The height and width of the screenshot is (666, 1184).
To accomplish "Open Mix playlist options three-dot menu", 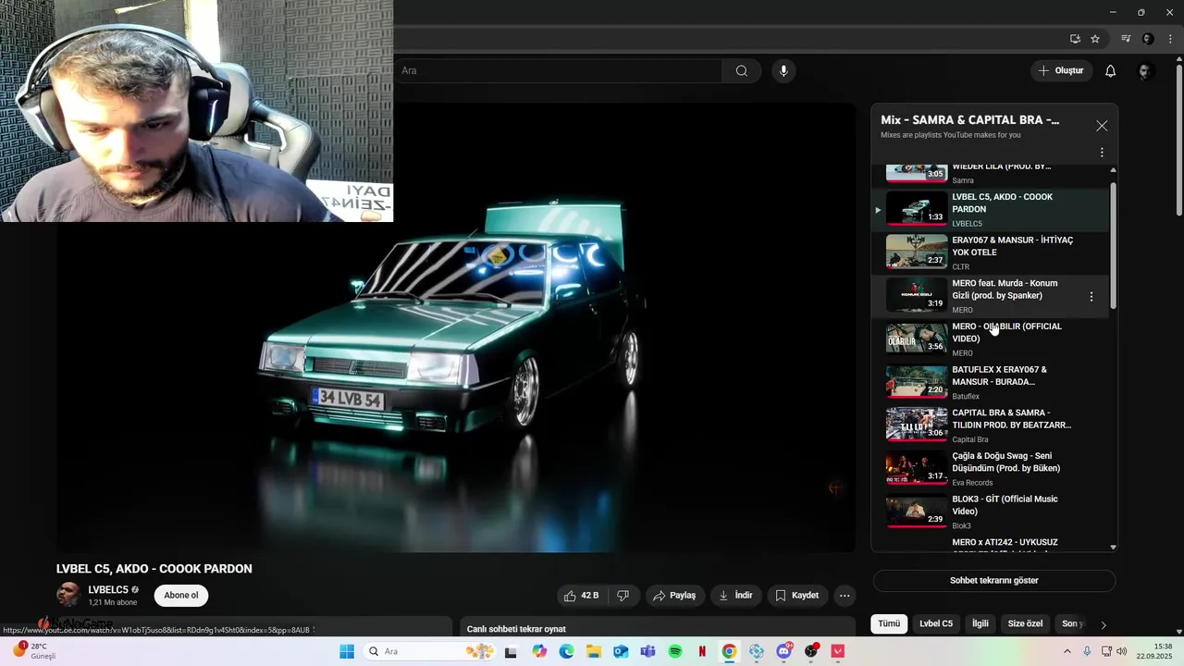I will [1102, 153].
